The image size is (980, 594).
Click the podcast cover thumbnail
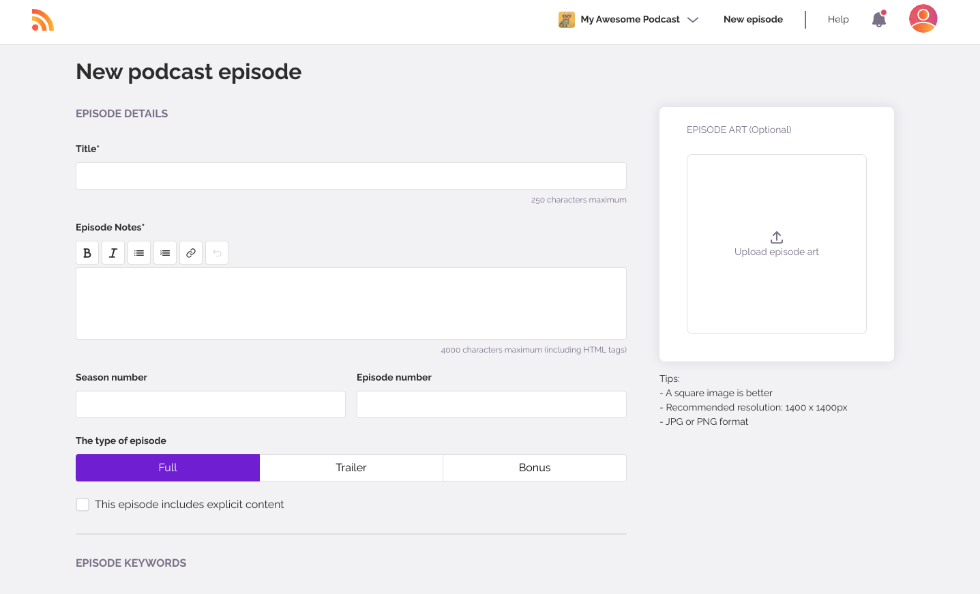coord(566,19)
